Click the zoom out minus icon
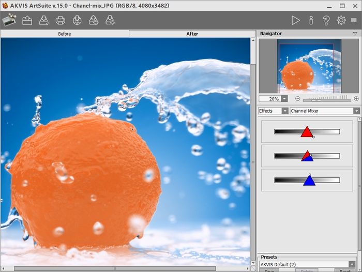362x272 pixels. pyautogui.click(x=297, y=99)
